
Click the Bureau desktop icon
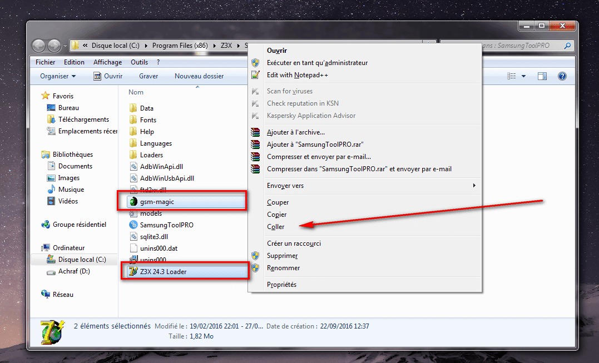(x=51, y=108)
